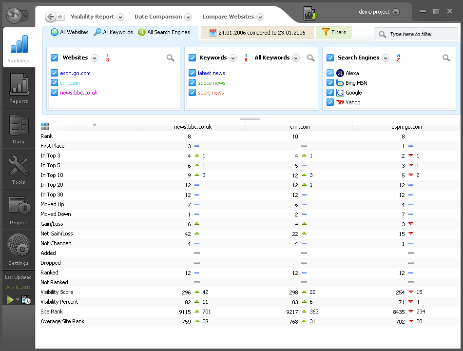Expand the Websites panel dropdown arrow

tap(95, 58)
